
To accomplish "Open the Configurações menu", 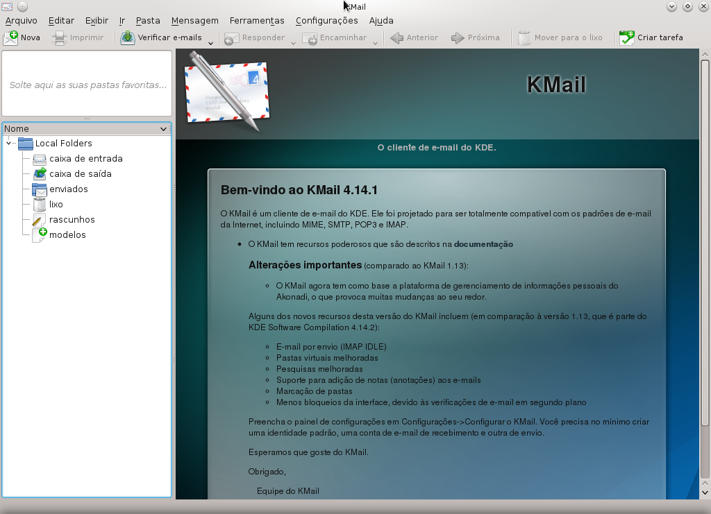I will pyautogui.click(x=326, y=20).
